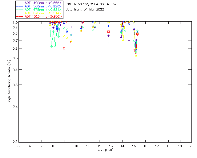The image size is (197, 158).
Task: Click the yellow triangle marker at 0.7 near hour 14
Action: click(x=123, y=40)
